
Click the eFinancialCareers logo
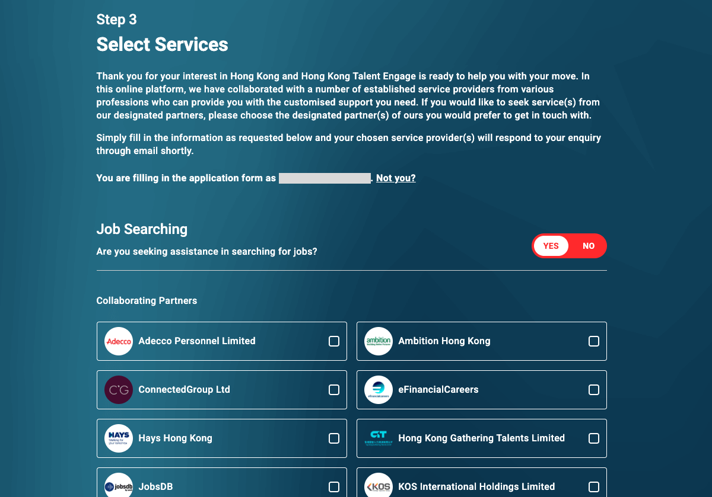(379, 390)
